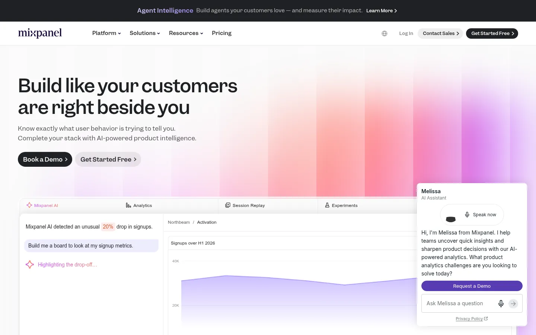Screen dimensions: 536x335
Task: Click Learn More in the top banner
Action: click(x=382, y=11)
